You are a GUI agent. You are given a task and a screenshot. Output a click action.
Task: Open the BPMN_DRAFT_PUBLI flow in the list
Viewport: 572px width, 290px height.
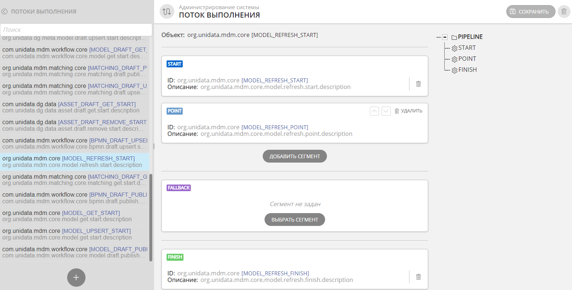(75, 198)
